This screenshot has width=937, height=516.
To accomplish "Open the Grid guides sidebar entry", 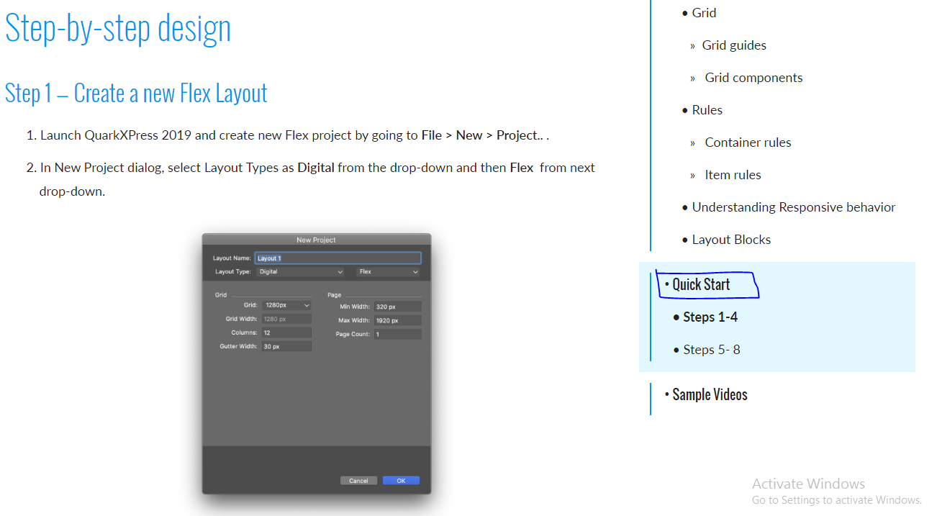I will (x=733, y=45).
